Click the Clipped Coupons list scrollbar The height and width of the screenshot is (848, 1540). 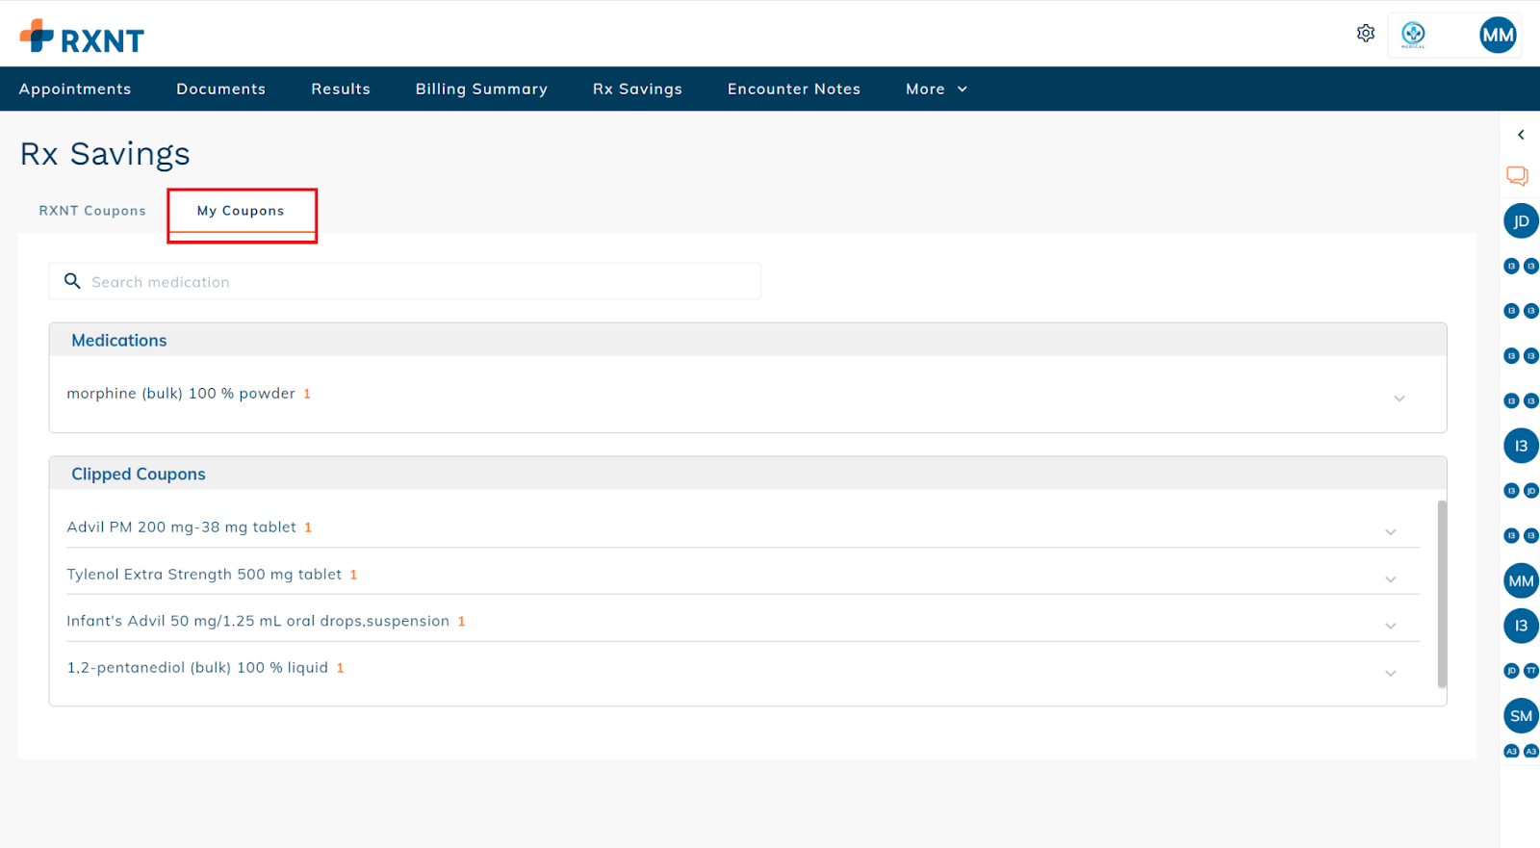(x=1442, y=594)
